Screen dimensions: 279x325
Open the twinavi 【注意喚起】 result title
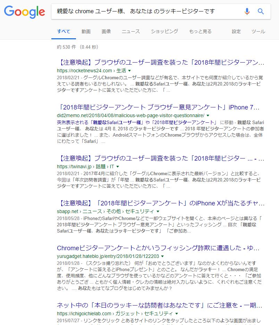pos(161,158)
